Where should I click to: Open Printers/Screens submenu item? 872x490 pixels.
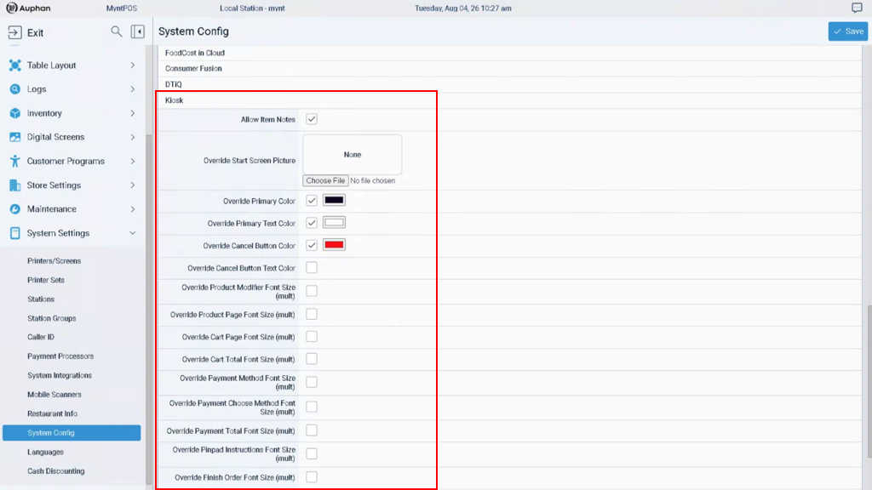pyautogui.click(x=54, y=261)
